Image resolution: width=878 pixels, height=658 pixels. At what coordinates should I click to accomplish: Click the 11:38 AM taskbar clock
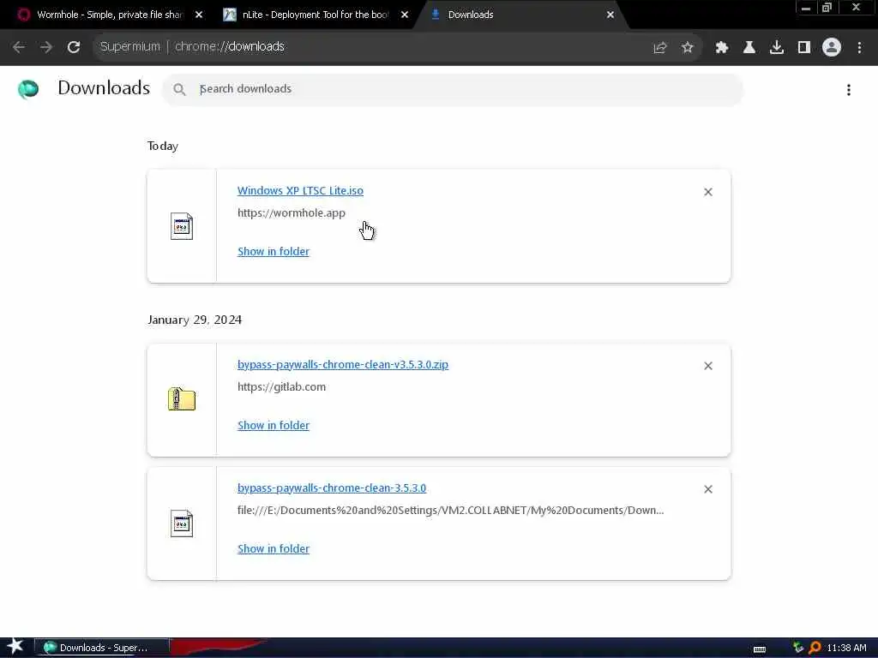(846, 648)
